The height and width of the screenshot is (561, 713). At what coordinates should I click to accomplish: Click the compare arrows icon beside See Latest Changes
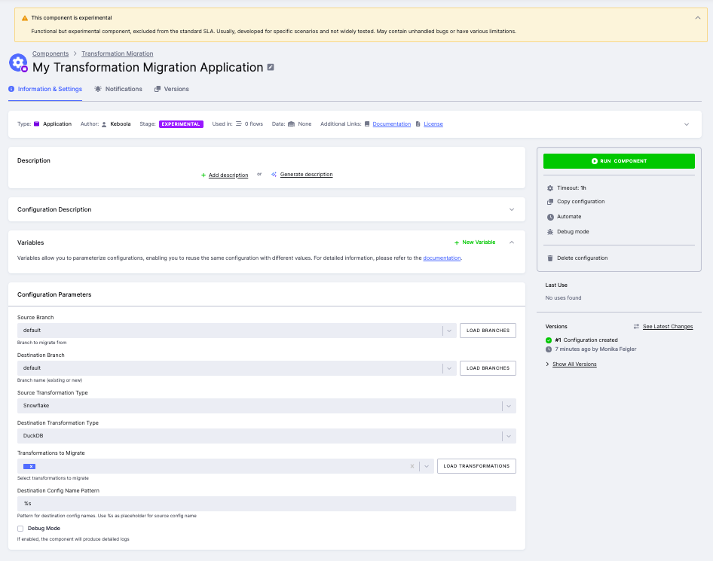coord(636,327)
